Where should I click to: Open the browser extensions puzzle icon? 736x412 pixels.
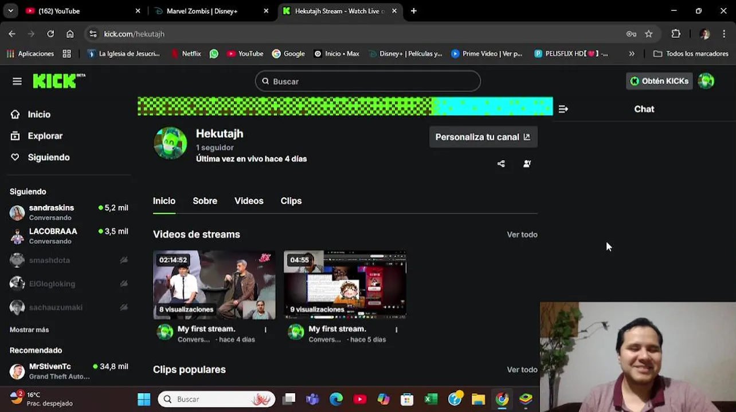676,34
